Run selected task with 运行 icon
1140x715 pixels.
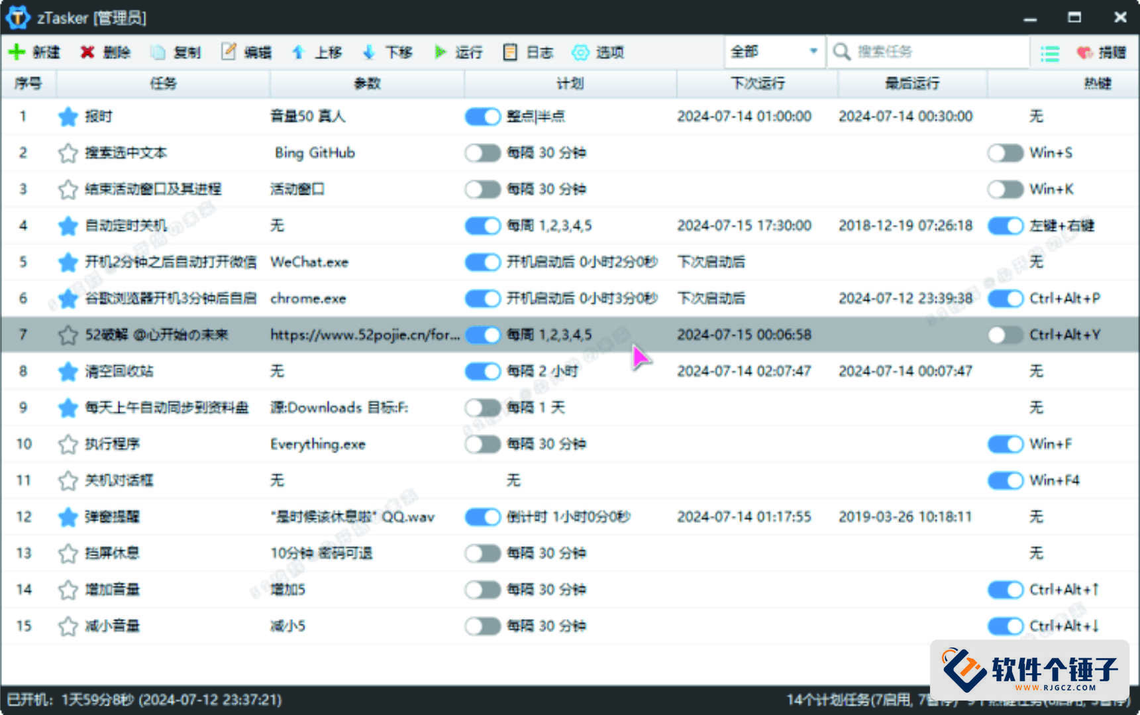[x=440, y=52]
